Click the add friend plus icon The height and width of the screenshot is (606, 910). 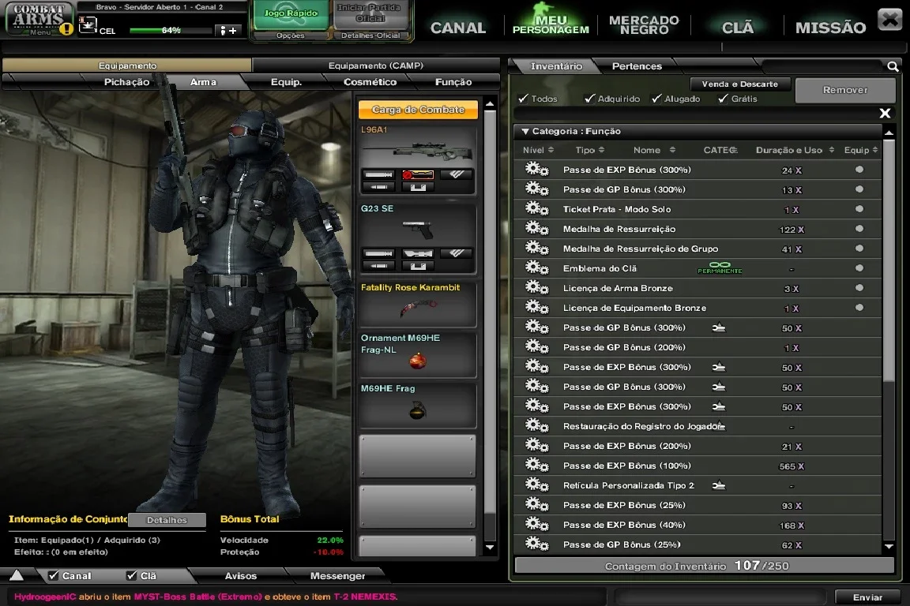pyautogui.click(x=228, y=30)
